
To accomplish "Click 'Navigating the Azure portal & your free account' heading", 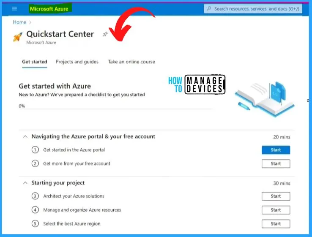I will coord(93,136).
